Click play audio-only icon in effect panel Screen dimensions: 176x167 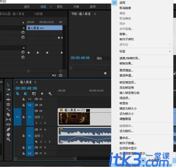(x=54, y=75)
